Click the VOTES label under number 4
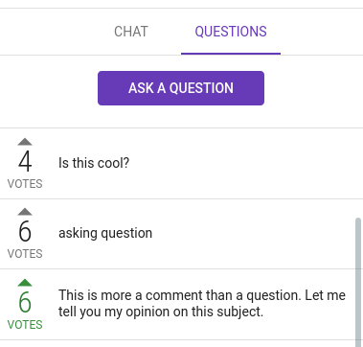The height and width of the screenshot is (347, 363). 25,184
